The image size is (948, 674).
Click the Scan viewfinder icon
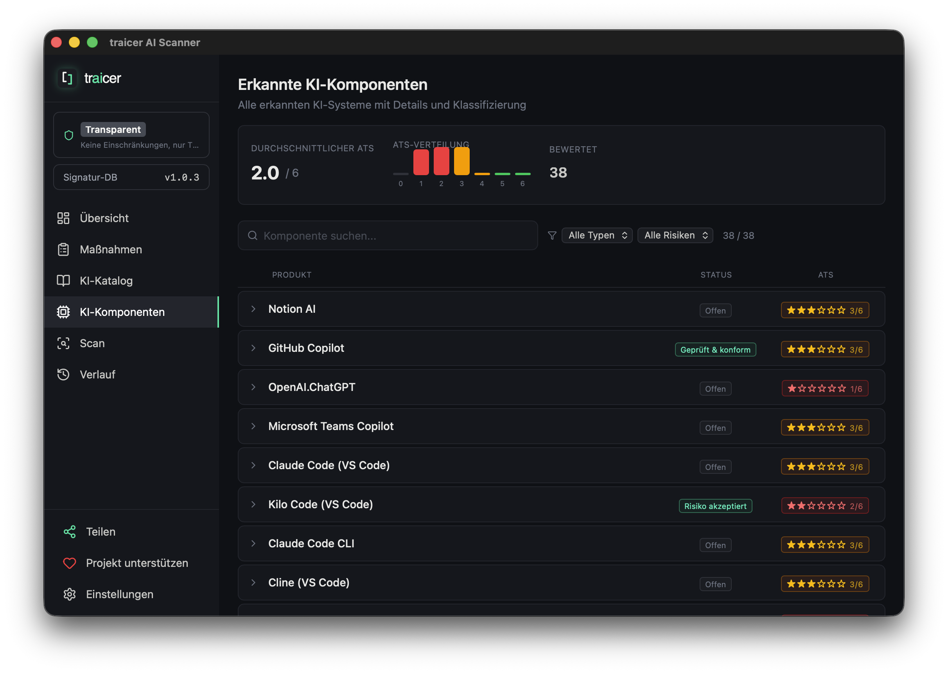(63, 343)
